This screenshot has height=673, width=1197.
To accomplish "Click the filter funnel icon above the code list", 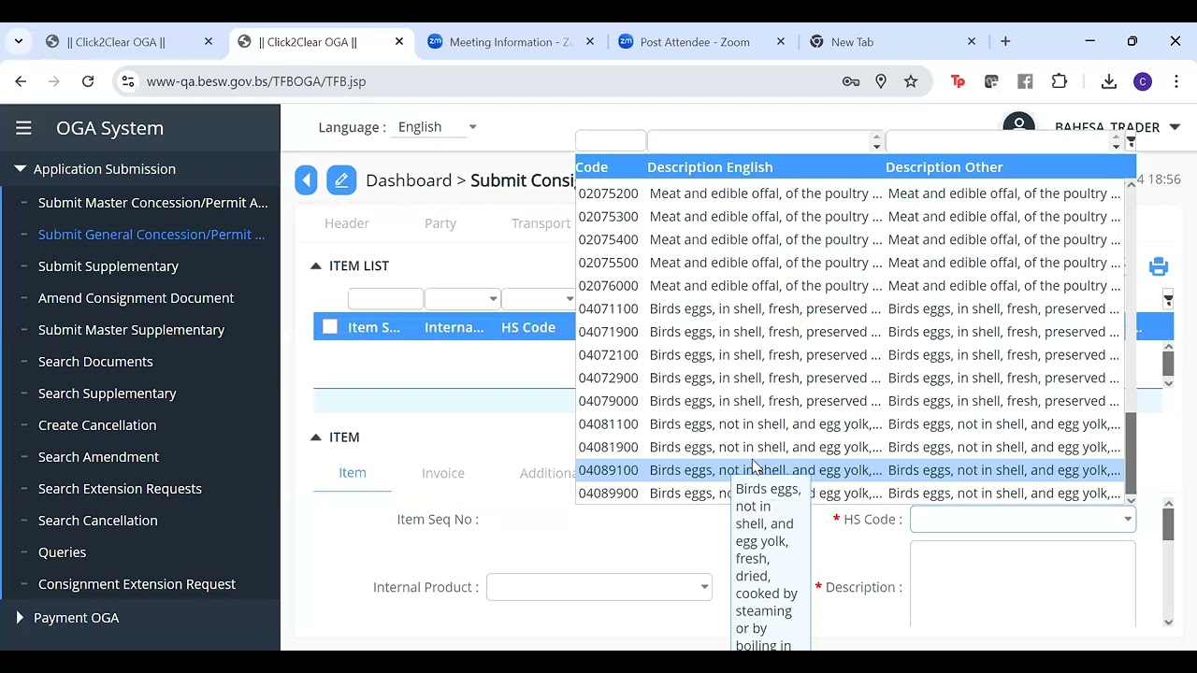I will [1131, 142].
